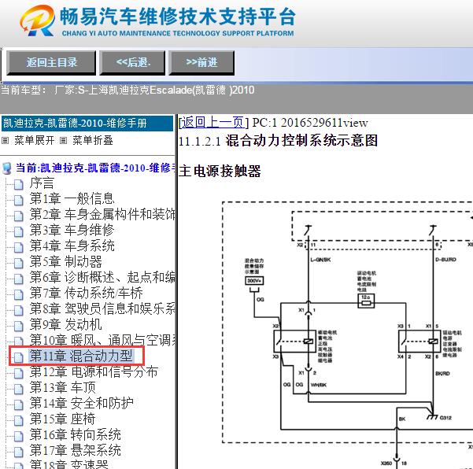
Task: Click the page icon beside 第3章
Action: [18, 231]
